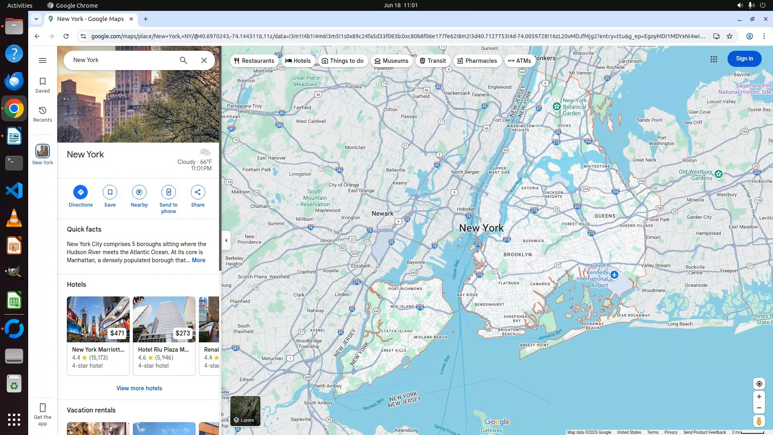The height and width of the screenshot is (435, 773).
Task: Click the Nearby search icon
Action: click(x=139, y=192)
